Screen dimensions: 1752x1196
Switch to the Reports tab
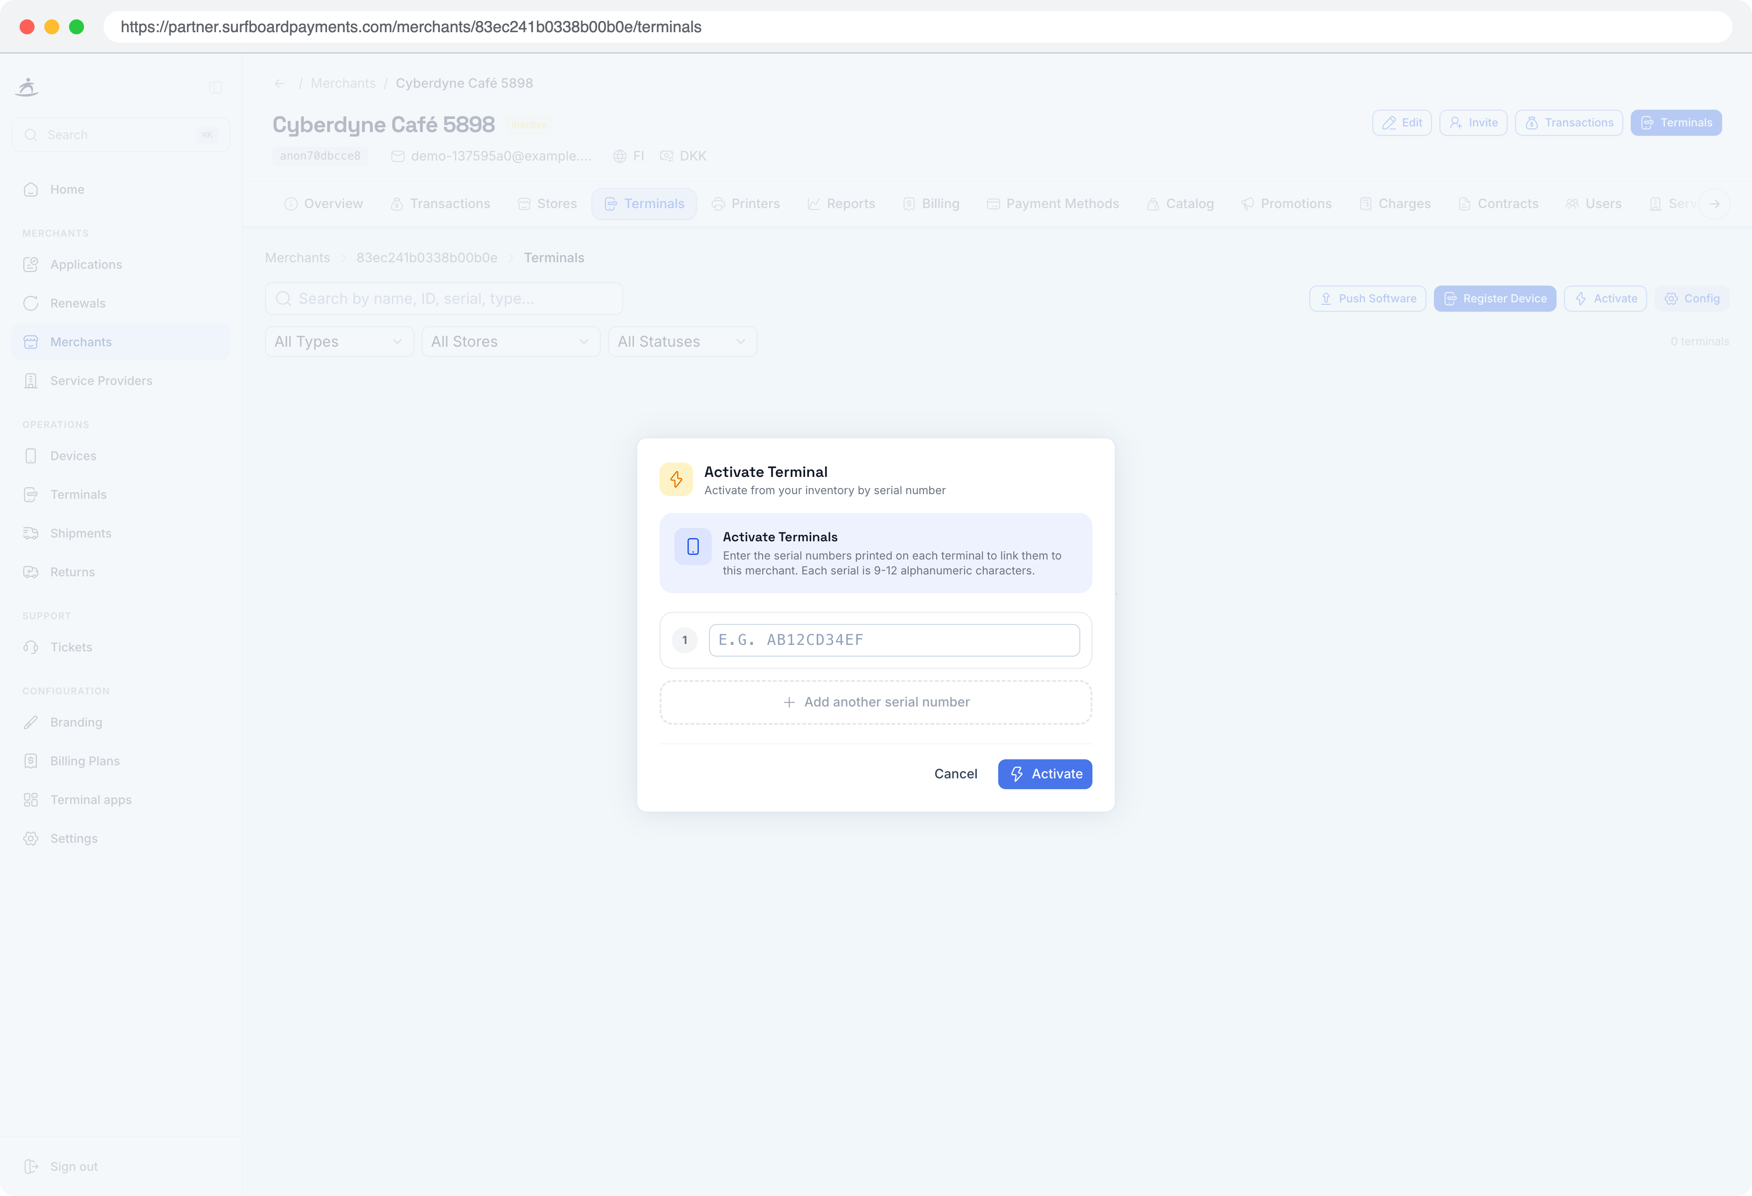point(841,203)
